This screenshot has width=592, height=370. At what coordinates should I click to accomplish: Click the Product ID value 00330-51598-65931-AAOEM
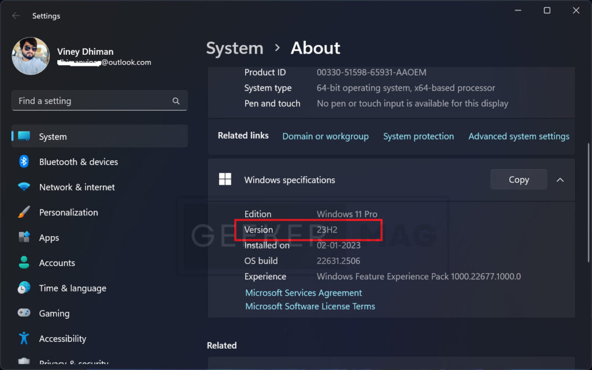tap(372, 72)
